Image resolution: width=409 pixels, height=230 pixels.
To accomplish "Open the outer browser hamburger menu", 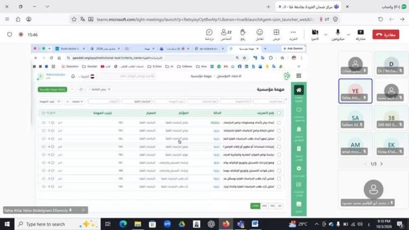I will pyautogui.click(x=7, y=19).
